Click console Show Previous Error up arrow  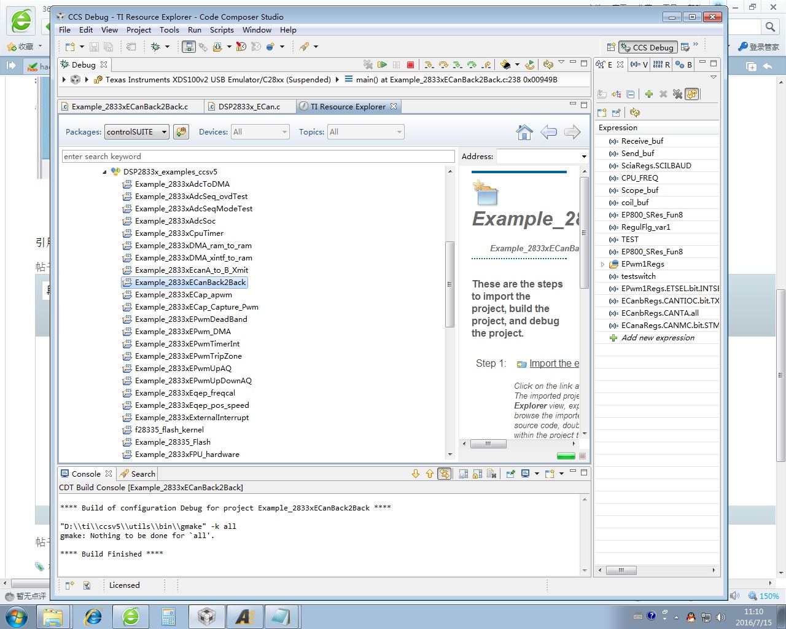pos(429,474)
